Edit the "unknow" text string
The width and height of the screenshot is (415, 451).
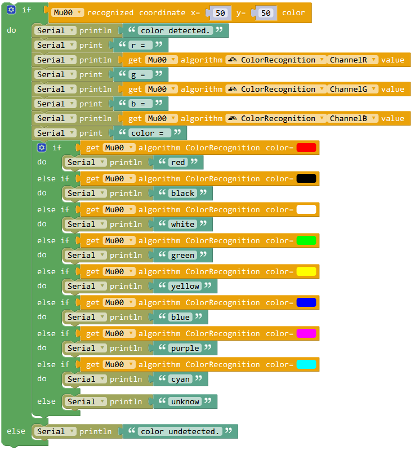coord(185,401)
